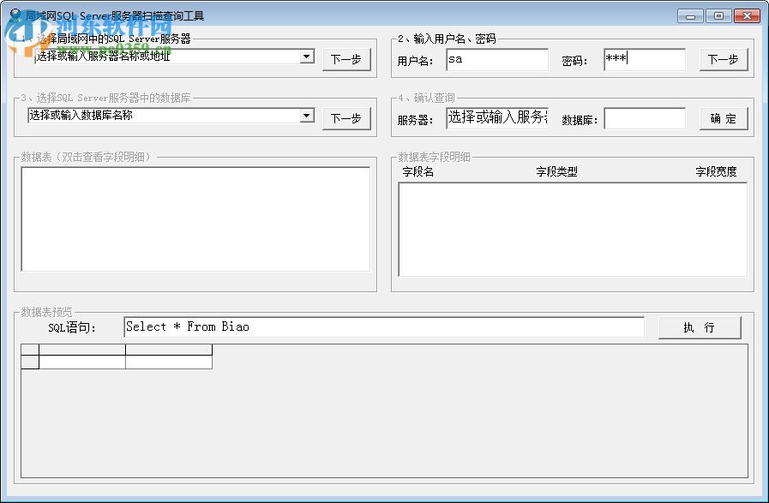The image size is (769, 503).
Task: Click inside the 数据表字段明细 list area
Action: 574,227
